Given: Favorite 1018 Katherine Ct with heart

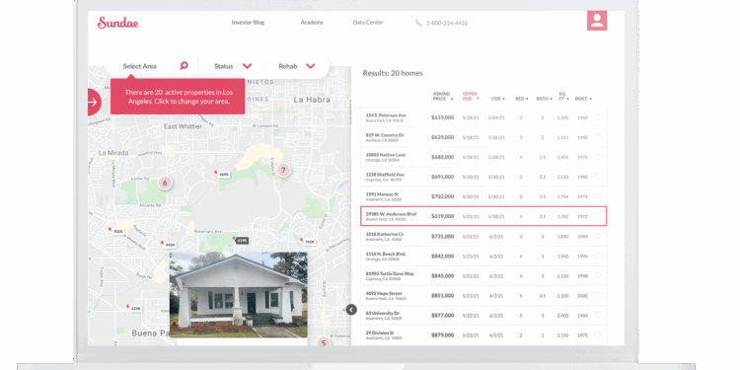Looking at the screenshot, I should point(598,236).
